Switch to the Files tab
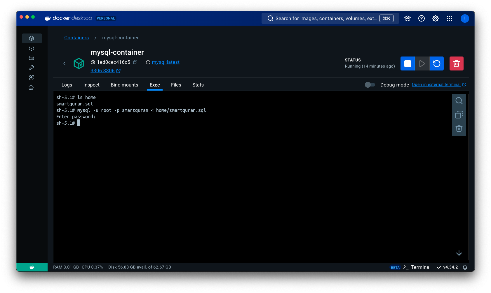Image resolution: width=491 pixels, height=293 pixels. (x=176, y=85)
